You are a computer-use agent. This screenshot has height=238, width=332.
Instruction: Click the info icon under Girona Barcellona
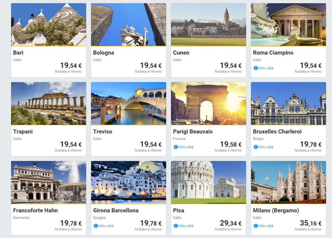tap(95, 226)
